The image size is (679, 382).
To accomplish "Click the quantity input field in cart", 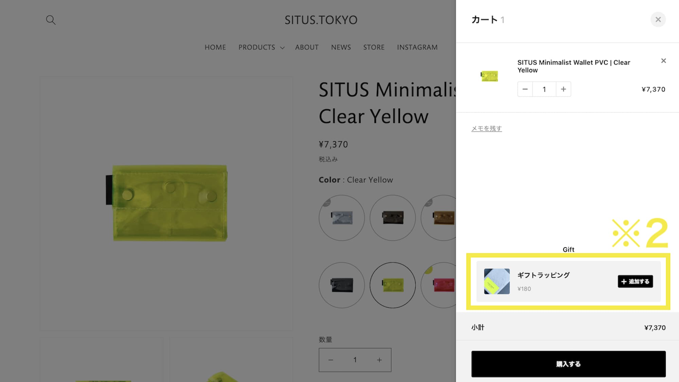I will (x=544, y=89).
